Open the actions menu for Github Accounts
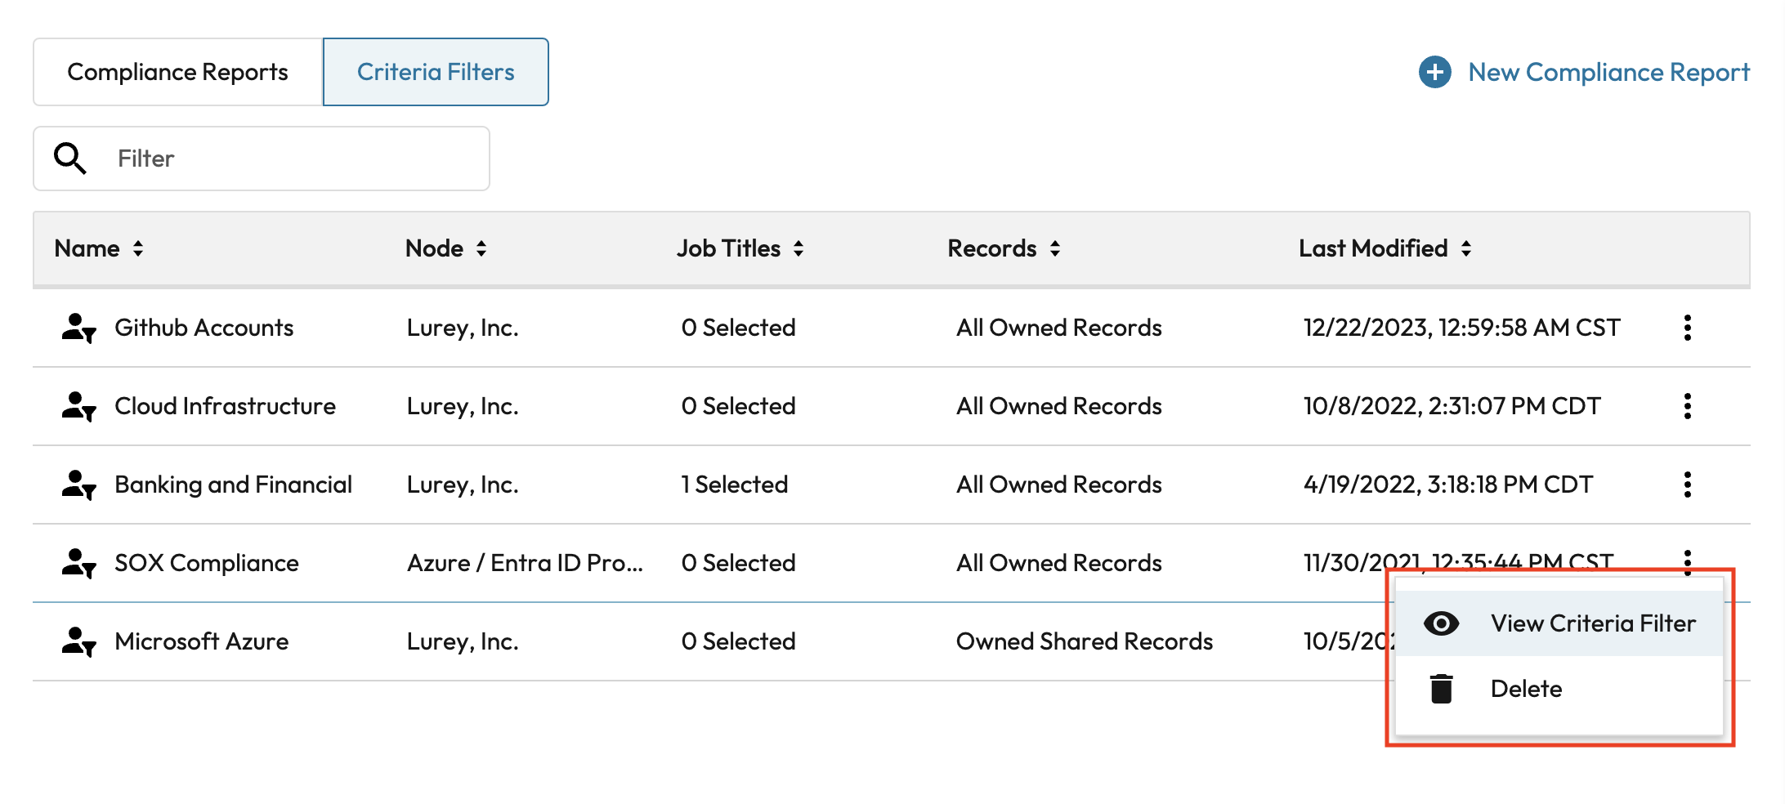This screenshot has width=1785, height=804. [1687, 328]
